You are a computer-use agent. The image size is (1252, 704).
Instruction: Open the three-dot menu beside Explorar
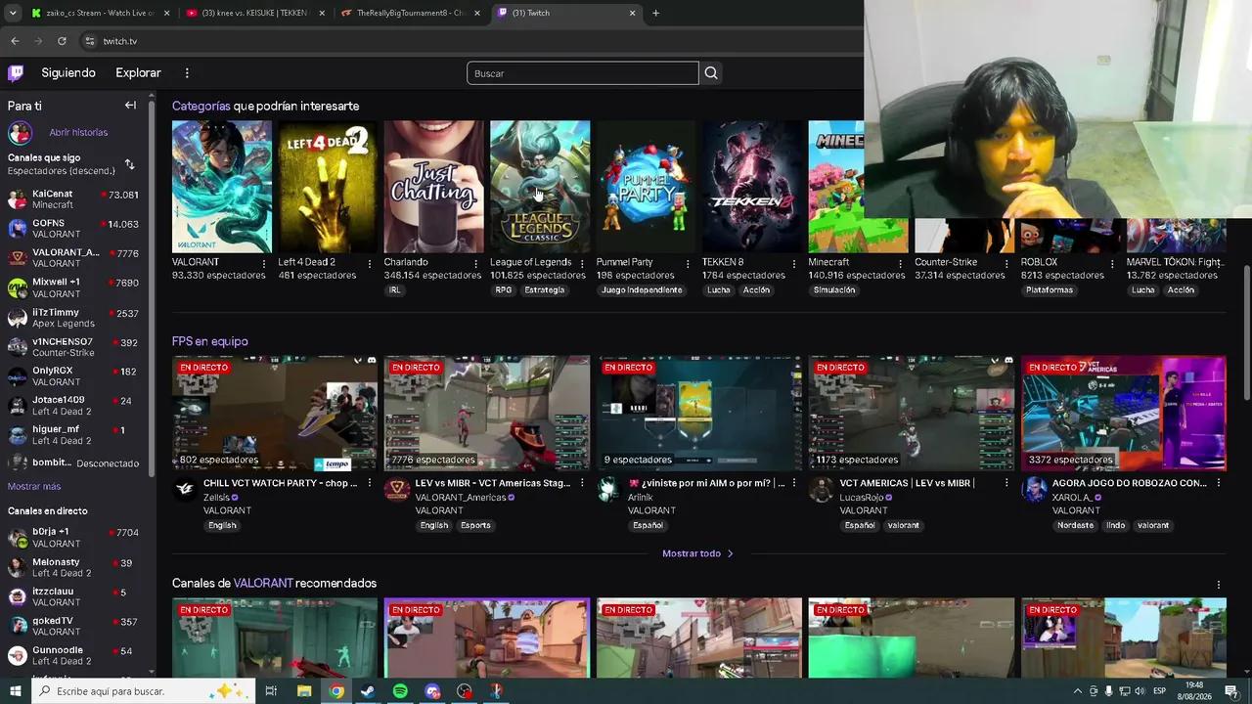point(187,72)
